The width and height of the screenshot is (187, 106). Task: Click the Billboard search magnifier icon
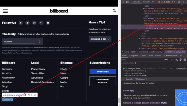coord(114,11)
